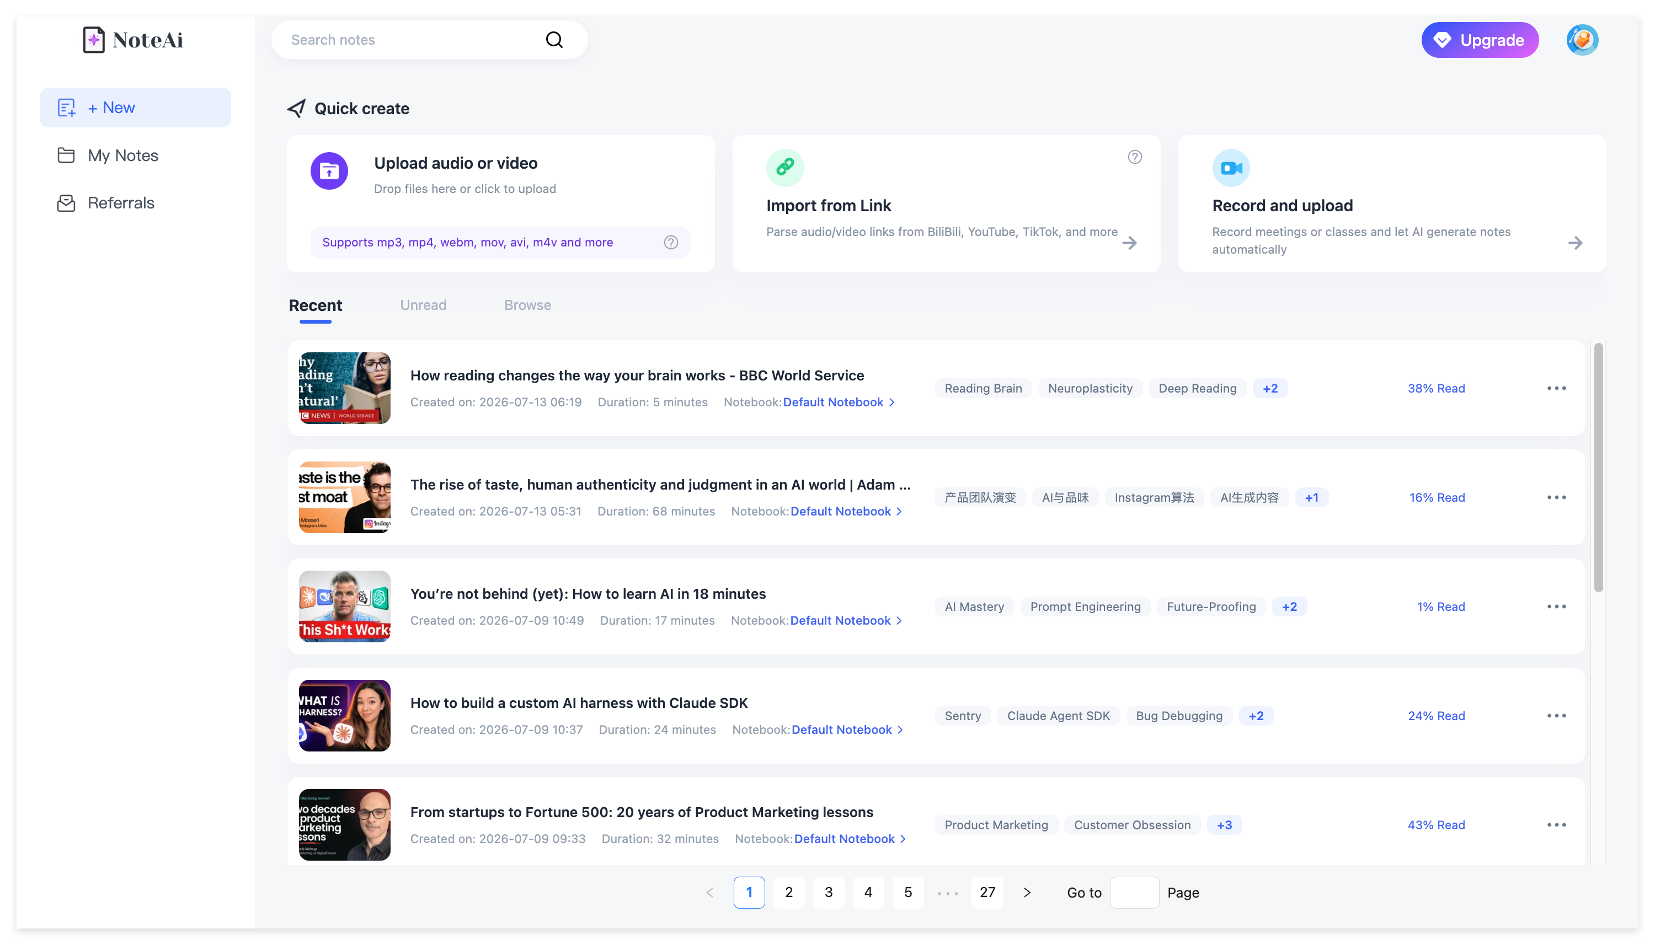
Task: Expand +2 tags on learn AI note
Action: 1289,606
